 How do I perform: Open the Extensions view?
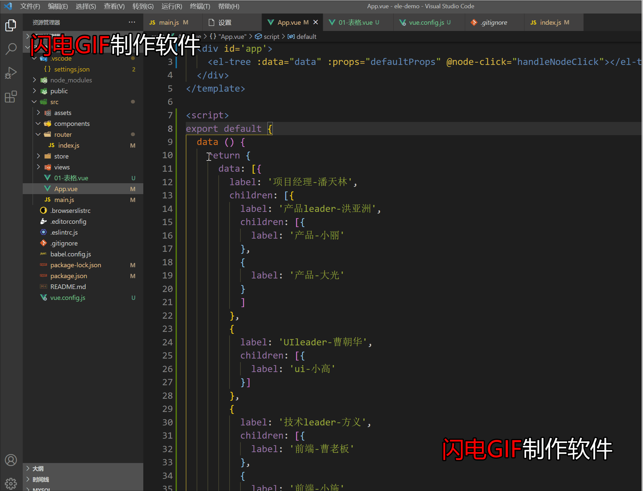[11, 97]
